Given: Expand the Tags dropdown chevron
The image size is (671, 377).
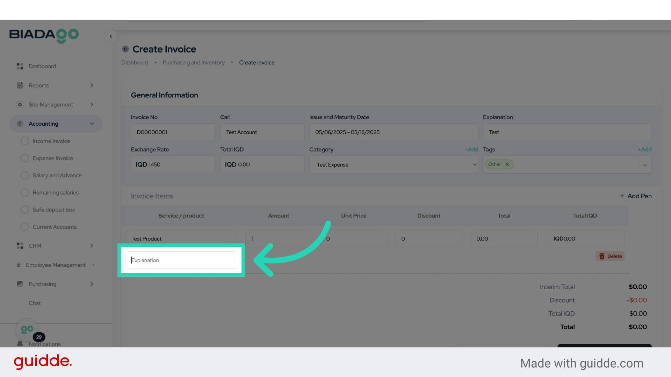Looking at the screenshot, I should pyautogui.click(x=645, y=165).
